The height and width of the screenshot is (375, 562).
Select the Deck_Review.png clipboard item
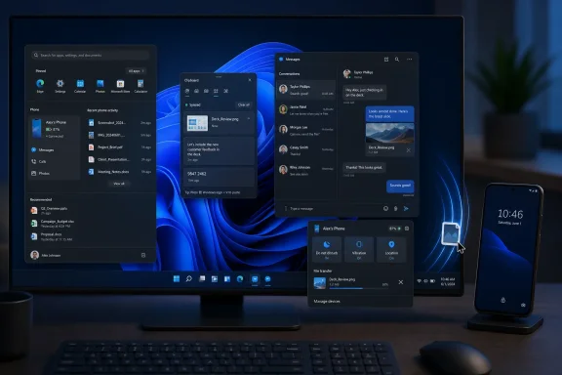(x=219, y=123)
